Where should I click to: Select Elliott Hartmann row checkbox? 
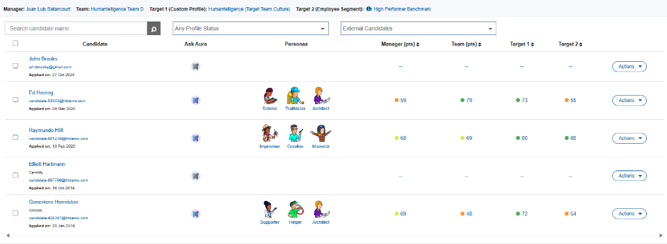pyautogui.click(x=16, y=175)
